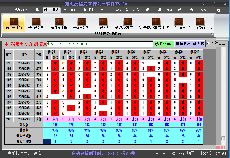Open the 系统数据 menu tab
This screenshot has width=230, height=158.
21,10
